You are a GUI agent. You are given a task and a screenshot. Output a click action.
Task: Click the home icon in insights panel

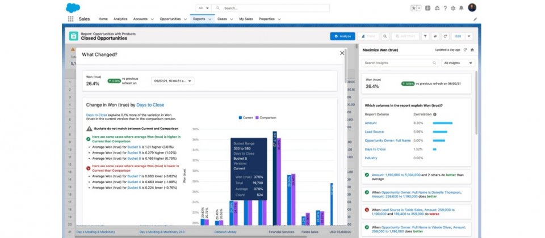472,50
